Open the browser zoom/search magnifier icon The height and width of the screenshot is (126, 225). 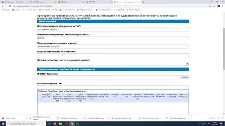(x=210, y=6)
